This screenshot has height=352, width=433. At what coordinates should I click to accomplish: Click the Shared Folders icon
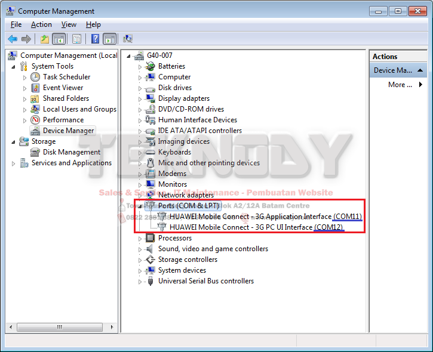click(x=35, y=98)
